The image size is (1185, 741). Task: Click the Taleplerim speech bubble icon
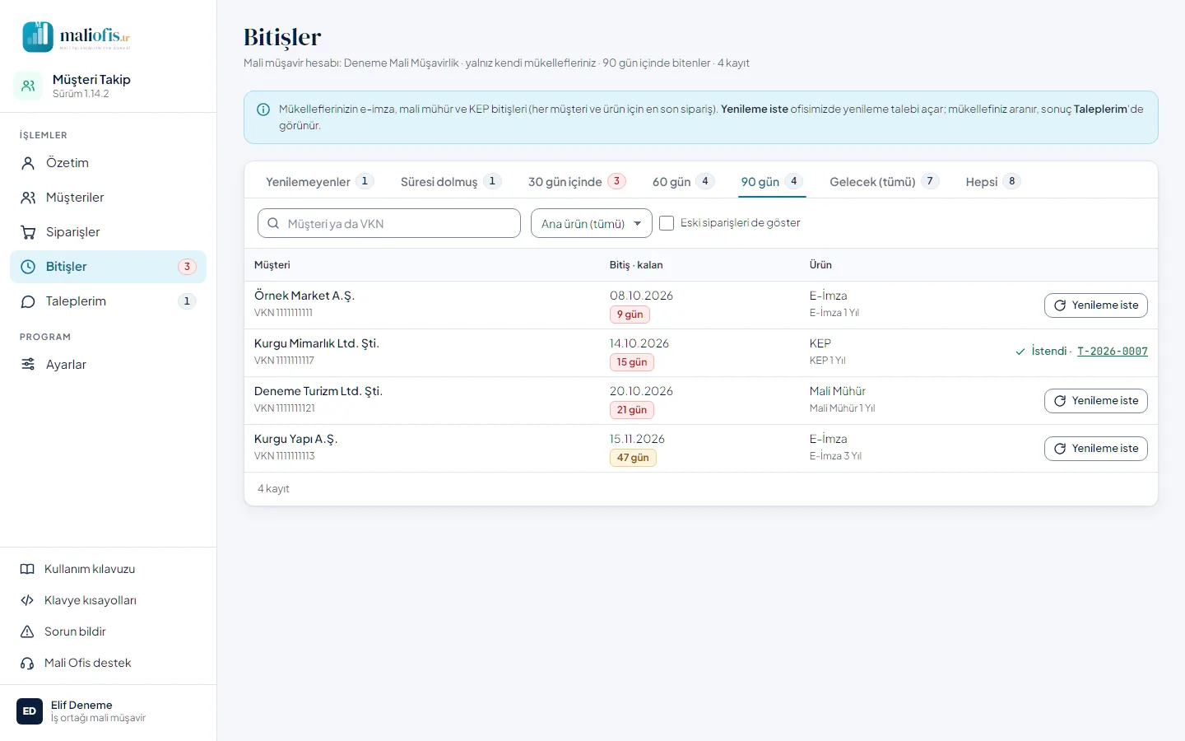[x=28, y=301]
